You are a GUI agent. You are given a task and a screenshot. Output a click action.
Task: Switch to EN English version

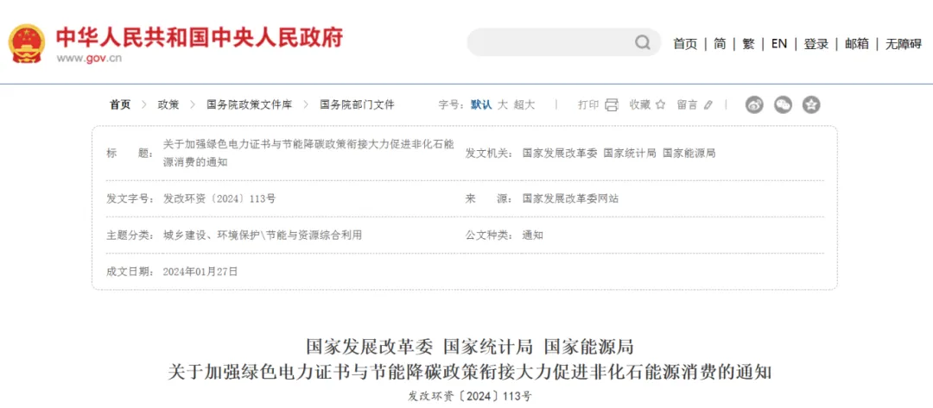coord(779,44)
